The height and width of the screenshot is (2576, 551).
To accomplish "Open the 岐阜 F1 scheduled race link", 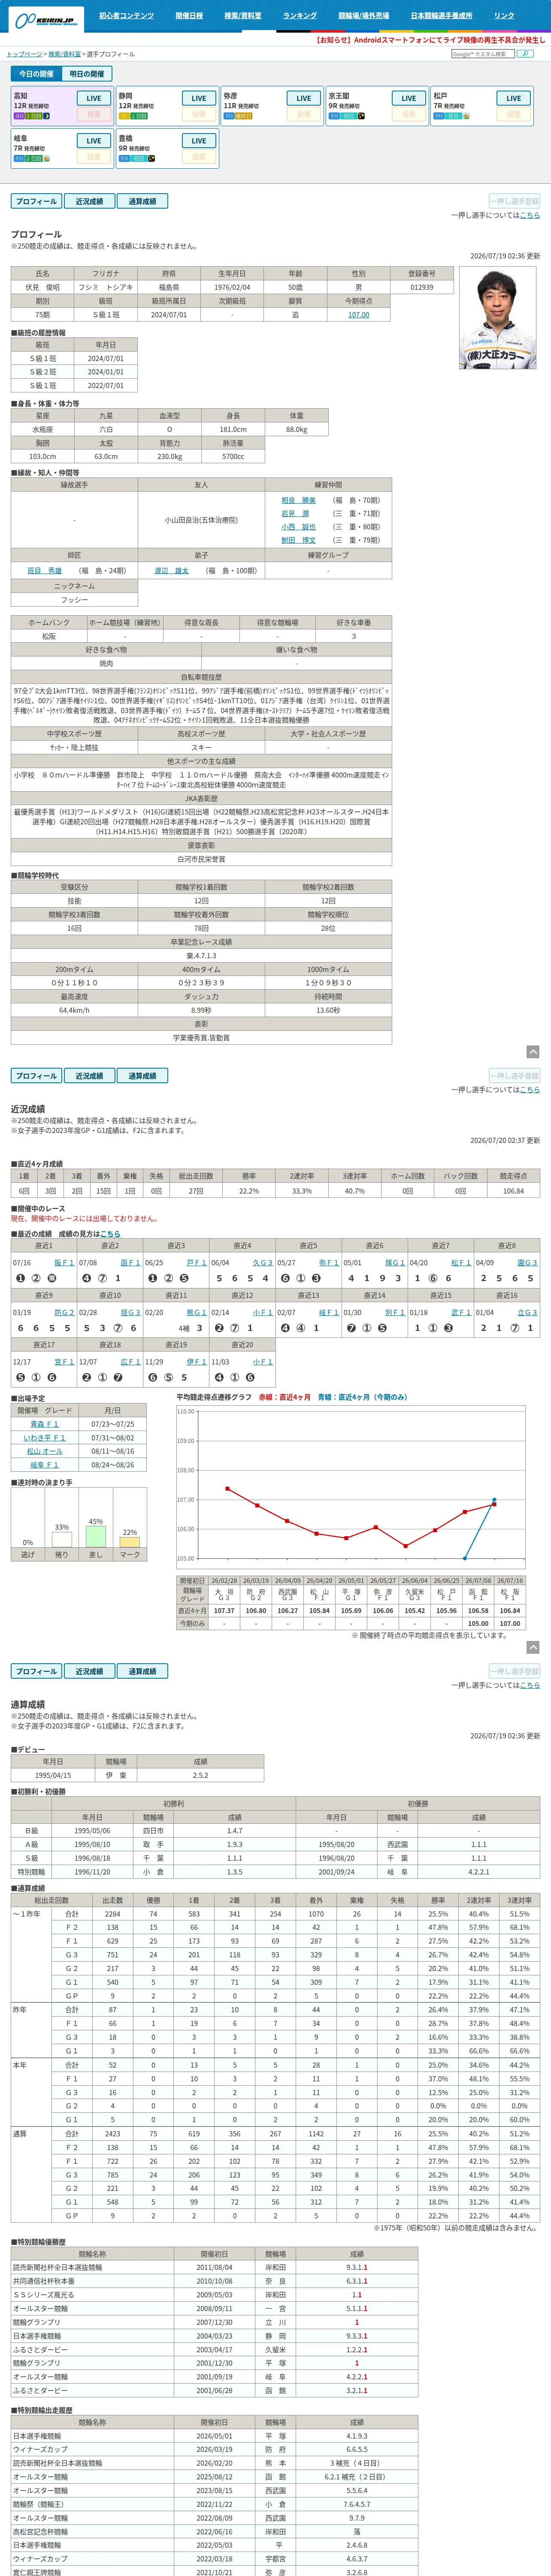I will pos(44,1465).
